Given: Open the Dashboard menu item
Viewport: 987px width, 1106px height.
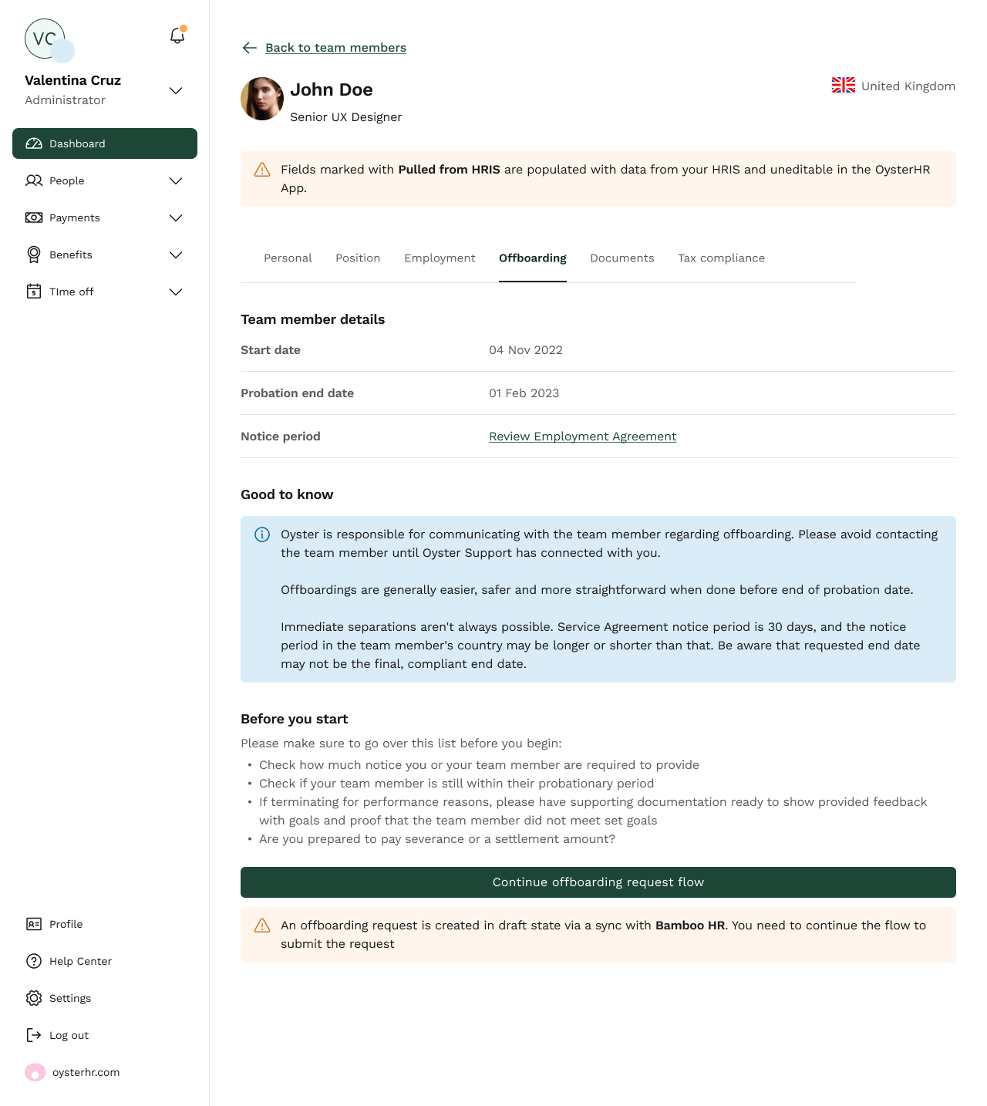Looking at the screenshot, I should (105, 143).
